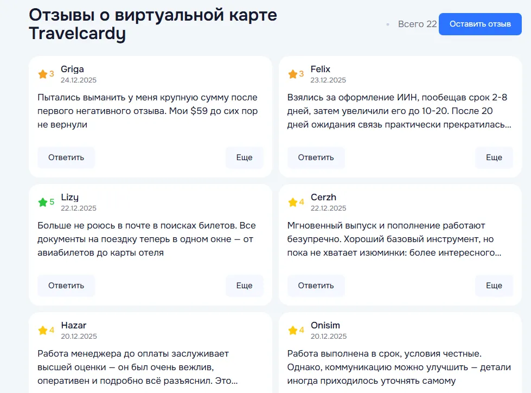Show more of Lizy's review with Еще
This screenshot has height=393, width=531.
[244, 286]
